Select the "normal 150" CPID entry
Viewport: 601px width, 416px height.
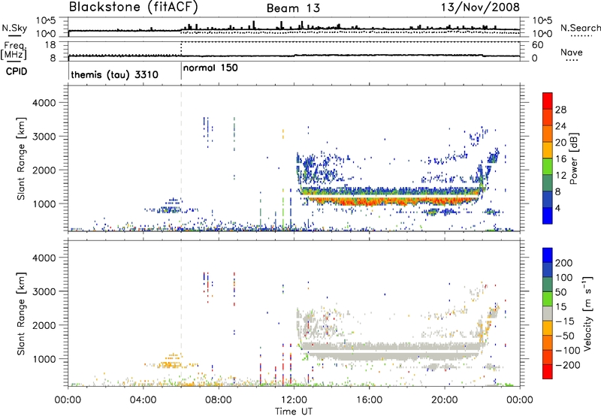pyautogui.click(x=210, y=68)
